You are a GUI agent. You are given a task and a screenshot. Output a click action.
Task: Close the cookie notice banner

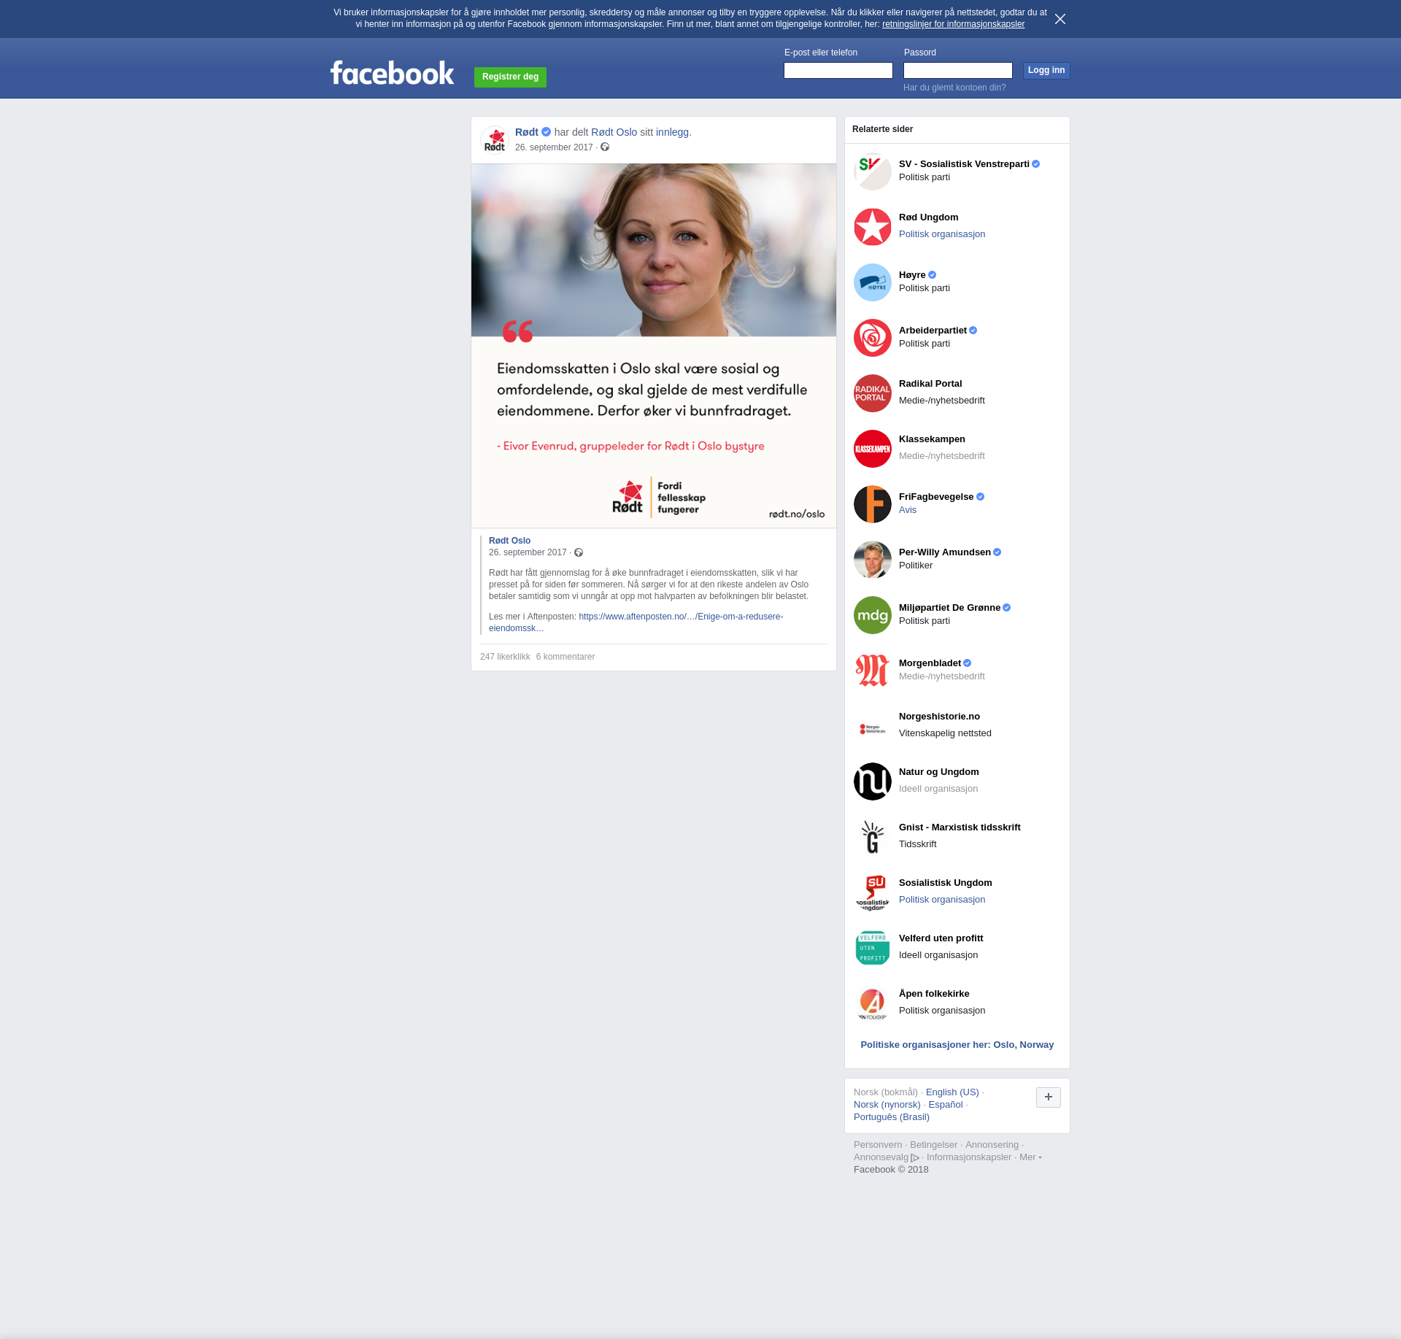[x=1060, y=19]
